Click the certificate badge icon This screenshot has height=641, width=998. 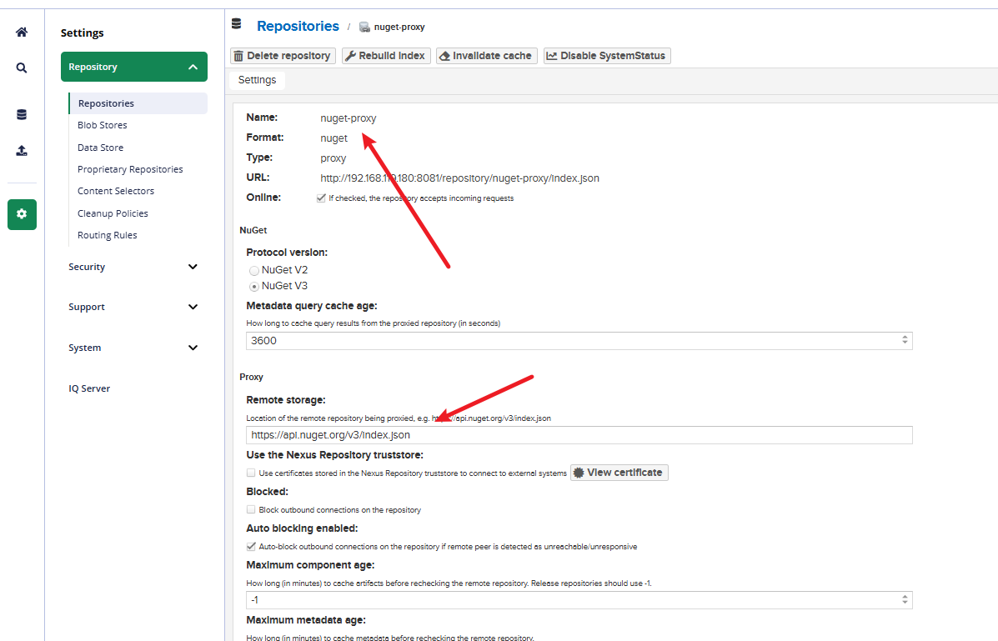[579, 473]
